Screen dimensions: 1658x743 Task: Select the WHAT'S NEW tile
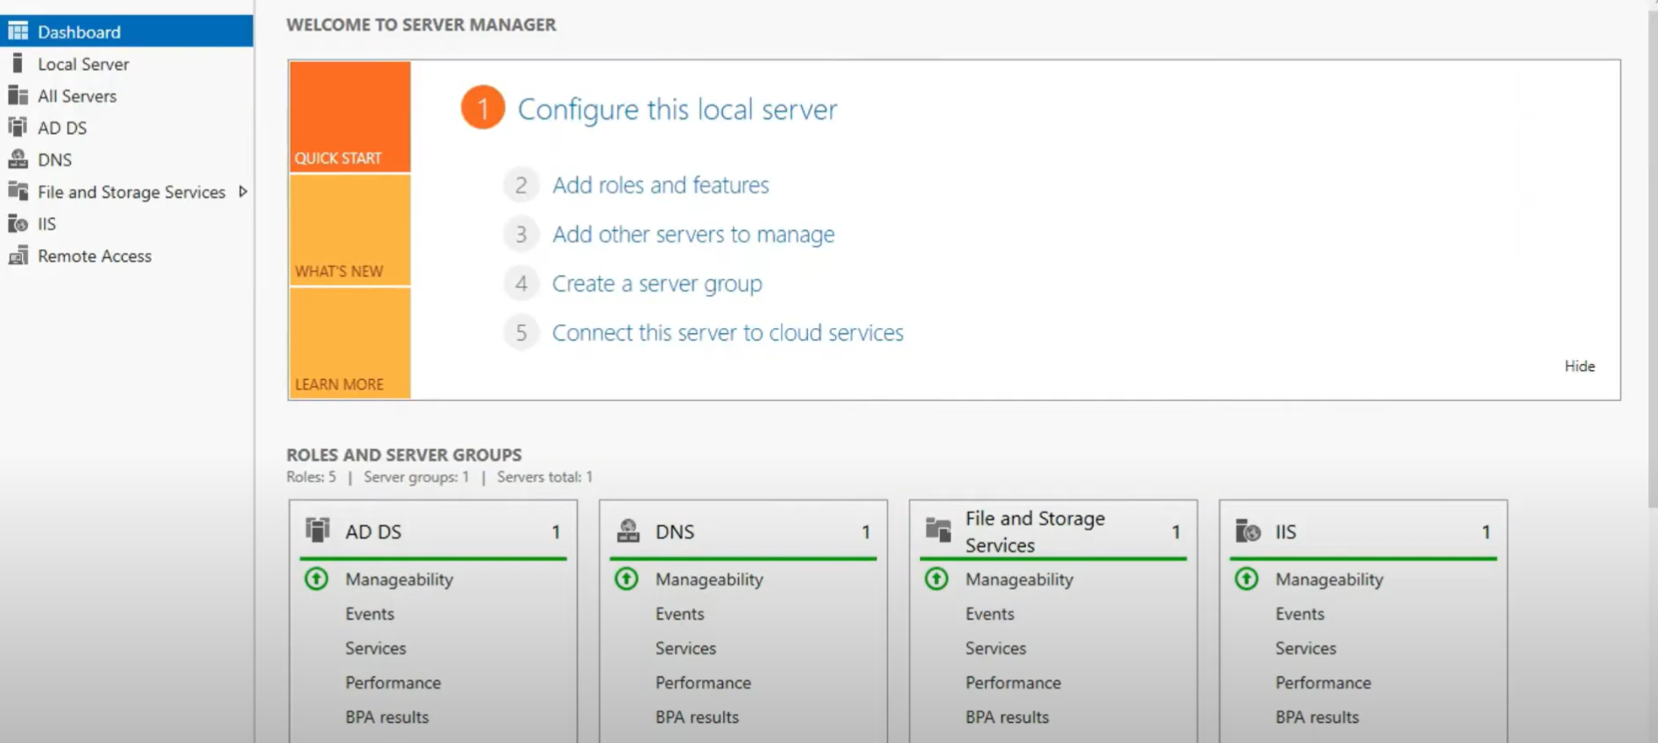pos(349,230)
